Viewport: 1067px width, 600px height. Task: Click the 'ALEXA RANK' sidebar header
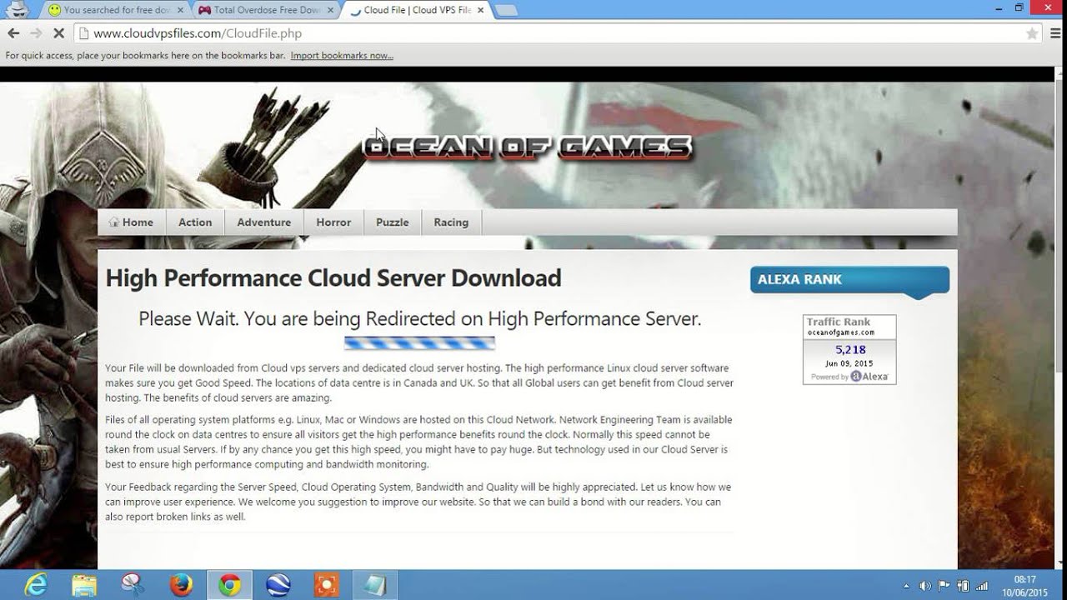click(849, 280)
